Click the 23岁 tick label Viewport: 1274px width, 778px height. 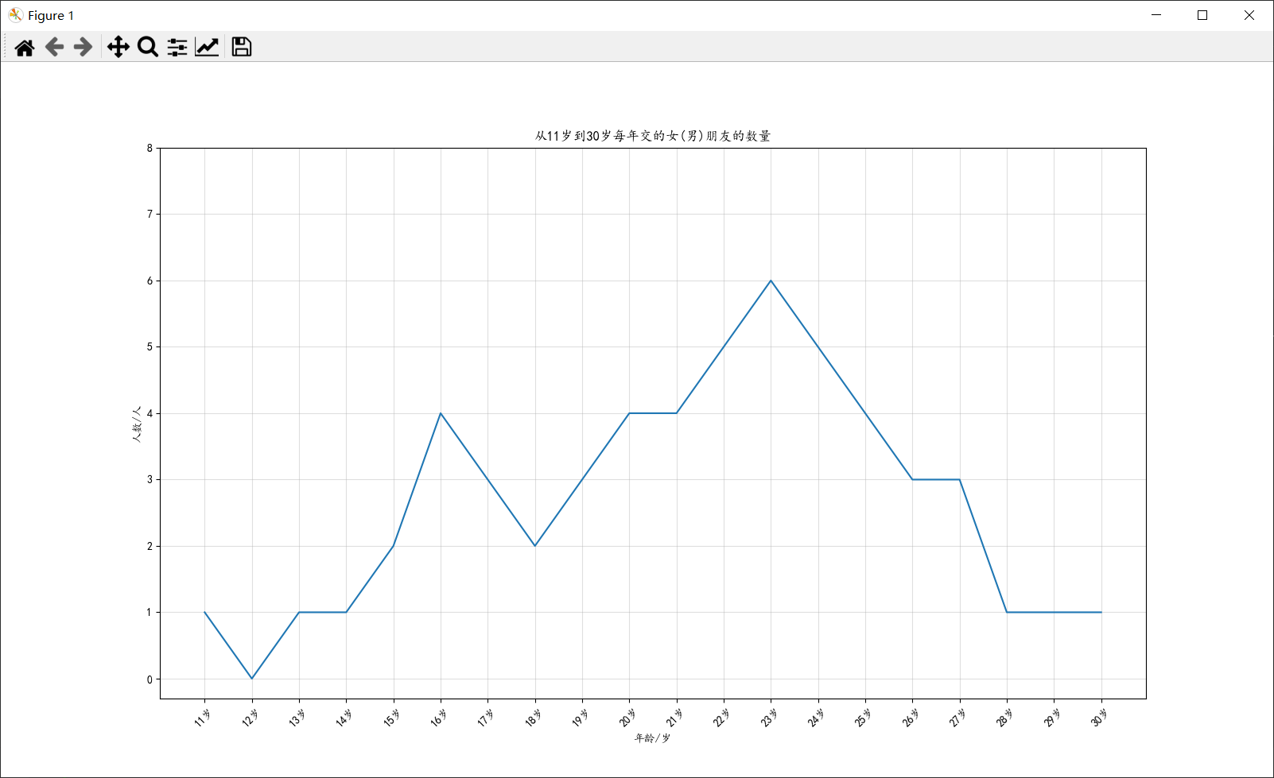click(x=769, y=718)
